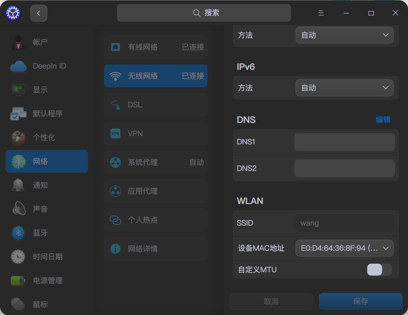
Task: Open the hamburger menu icon in title bar
Action: tap(321, 13)
